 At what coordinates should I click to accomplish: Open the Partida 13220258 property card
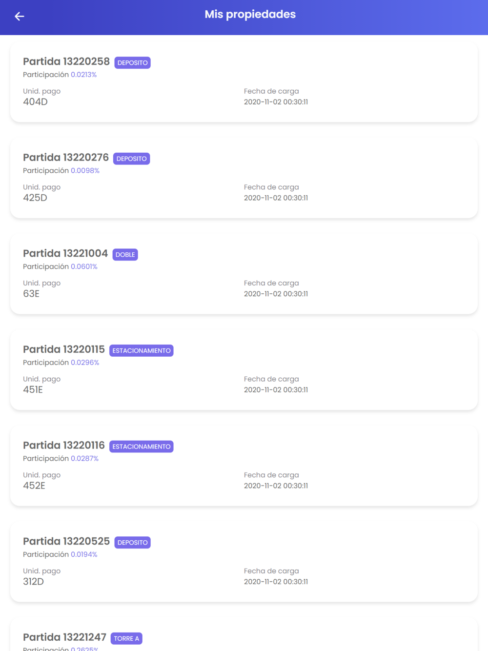coord(244,81)
